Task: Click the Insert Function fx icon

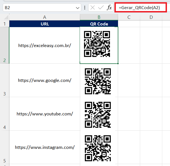Action: (109, 8)
